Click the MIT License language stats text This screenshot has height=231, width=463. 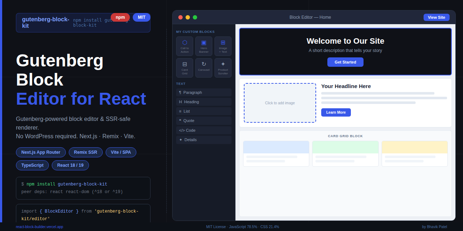click(243, 227)
